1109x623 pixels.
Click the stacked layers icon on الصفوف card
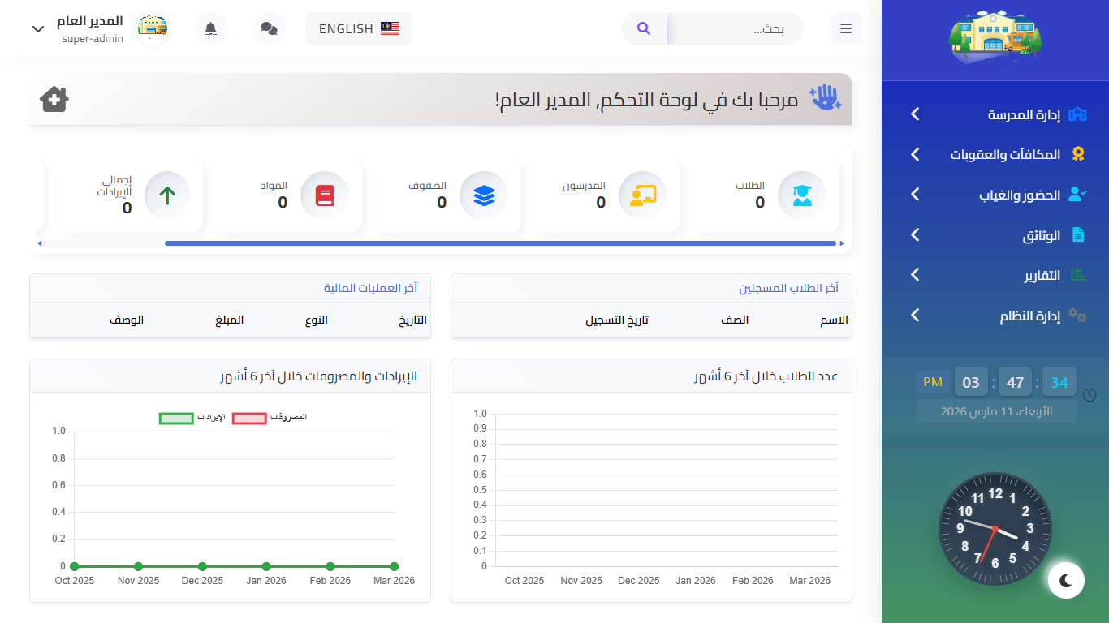[483, 195]
